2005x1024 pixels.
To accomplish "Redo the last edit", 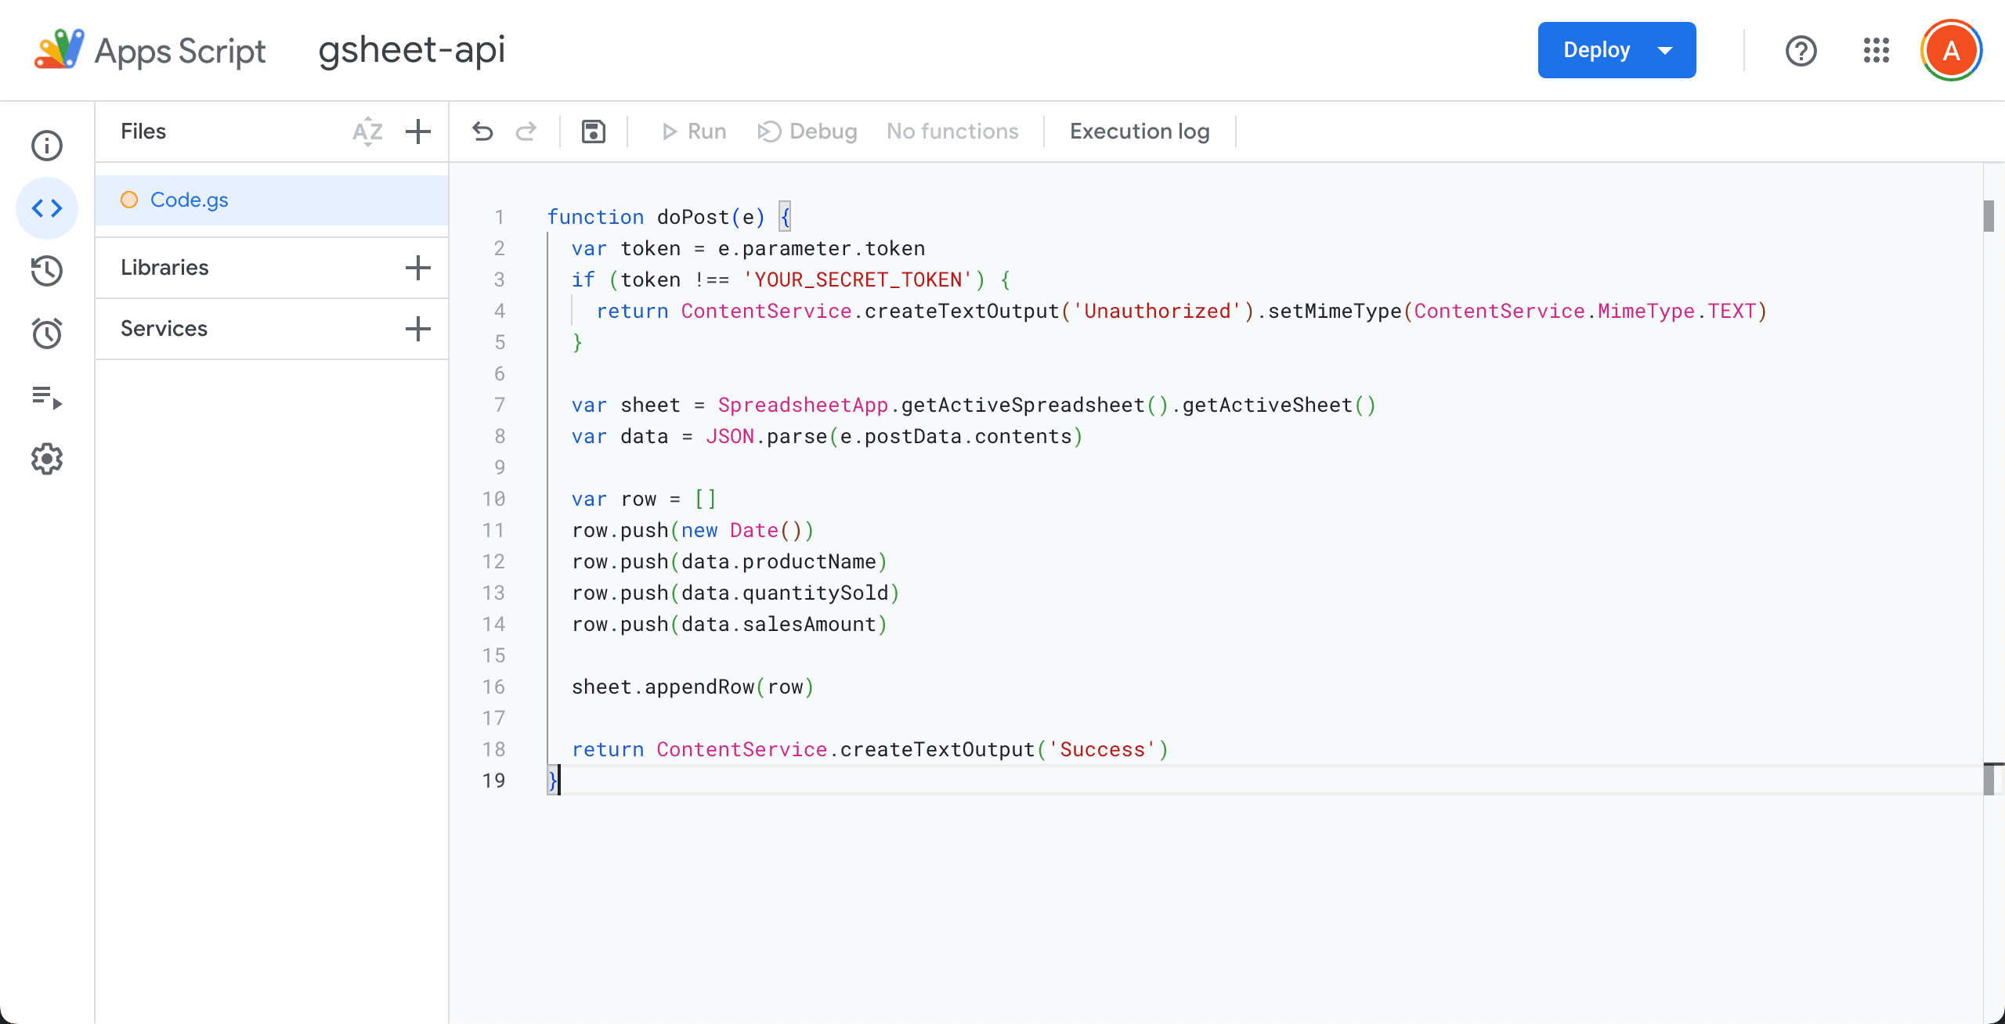I will tap(526, 132).
